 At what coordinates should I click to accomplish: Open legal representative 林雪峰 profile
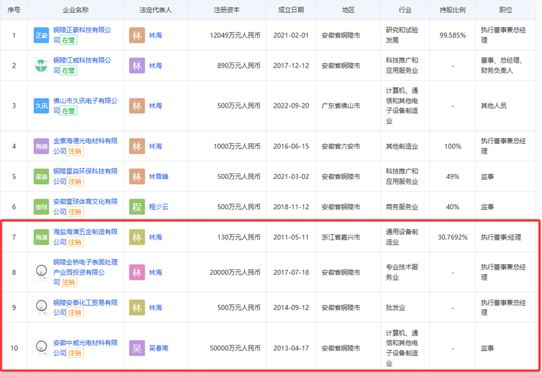(159, 176)
